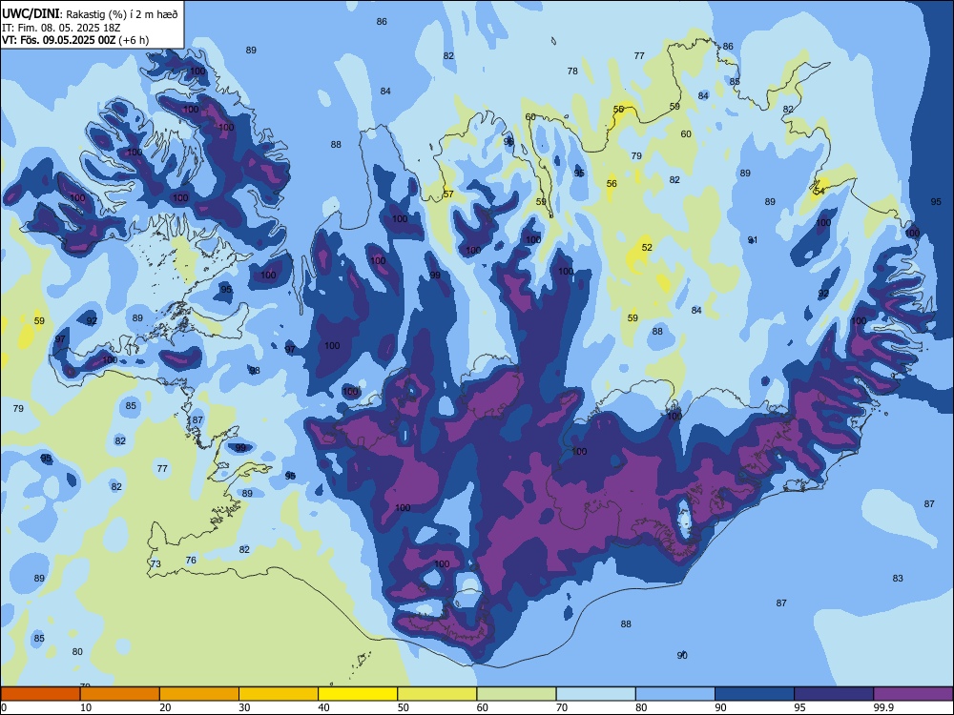Click the humidity value '73' on the map
The height and width of the screenshot is (715, 954).
[x=156, y=564]
